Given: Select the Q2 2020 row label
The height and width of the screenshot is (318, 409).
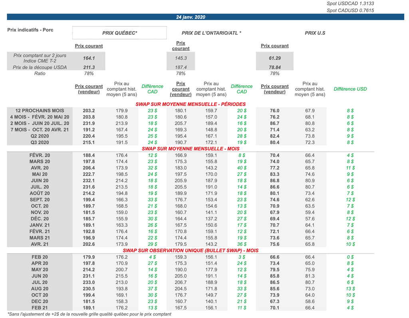Looking at the screenshot, I should [x=40, y=136].
